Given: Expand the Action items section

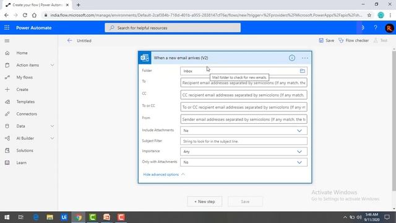Looking at the screenshot, I should [52, 65].
